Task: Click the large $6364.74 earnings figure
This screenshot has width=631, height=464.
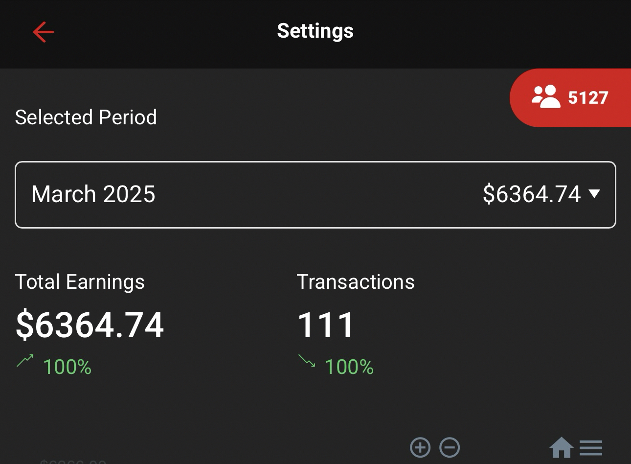Action: [90, 325]
